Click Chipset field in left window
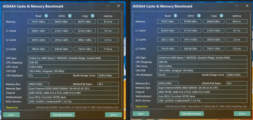This screenshot has height=120, width=253. 73,93
